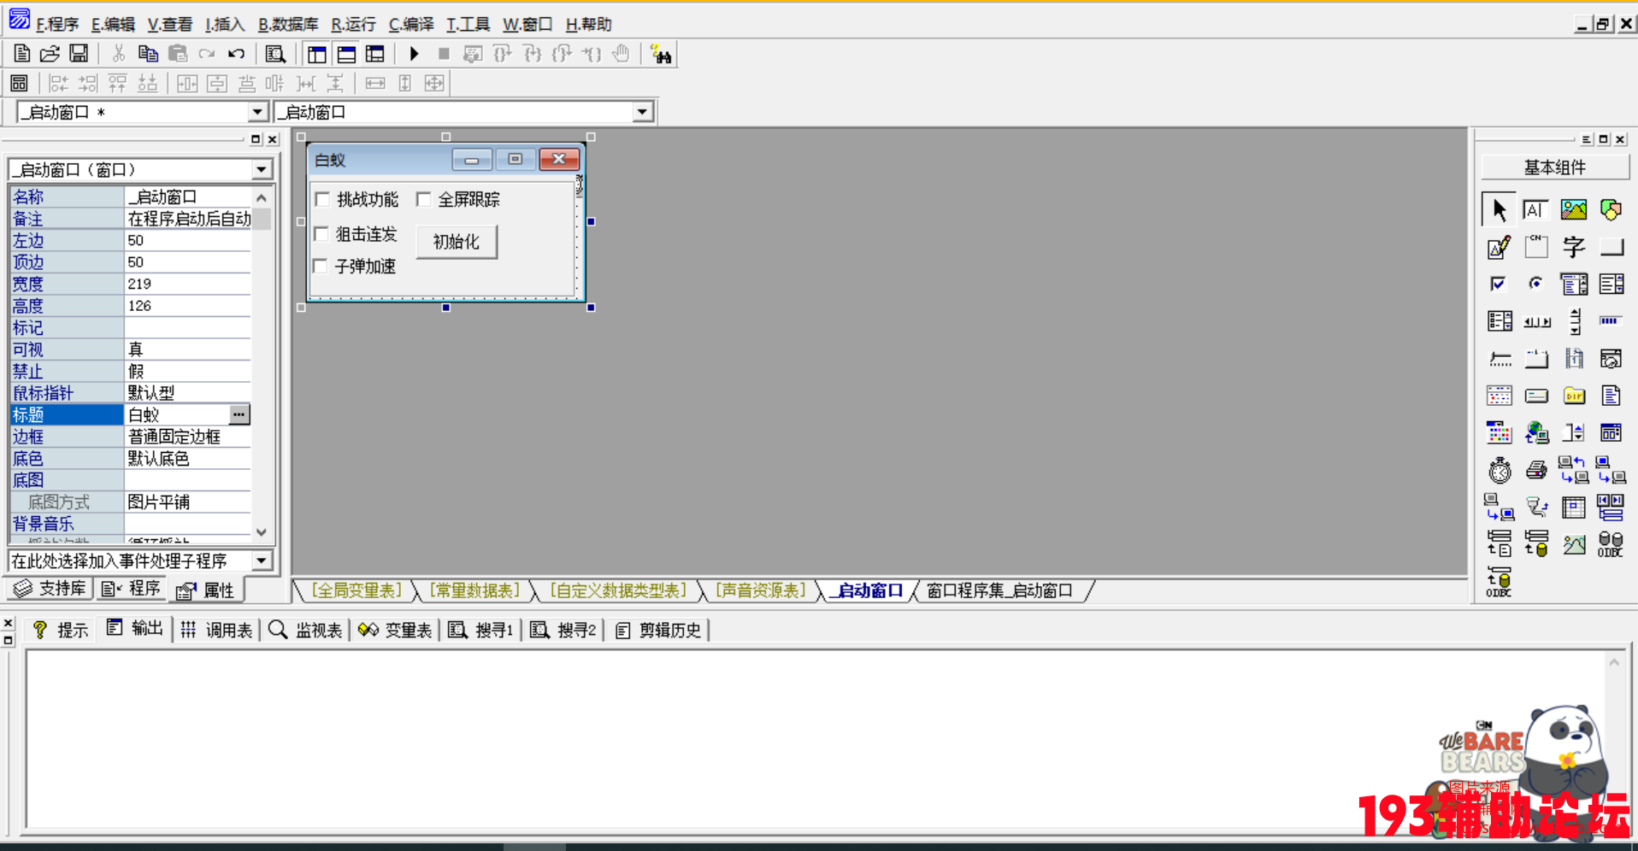Select the DIR directory box component icon
The image size is (1638, 851).
pyautogui.click(x=1574, y=396)
